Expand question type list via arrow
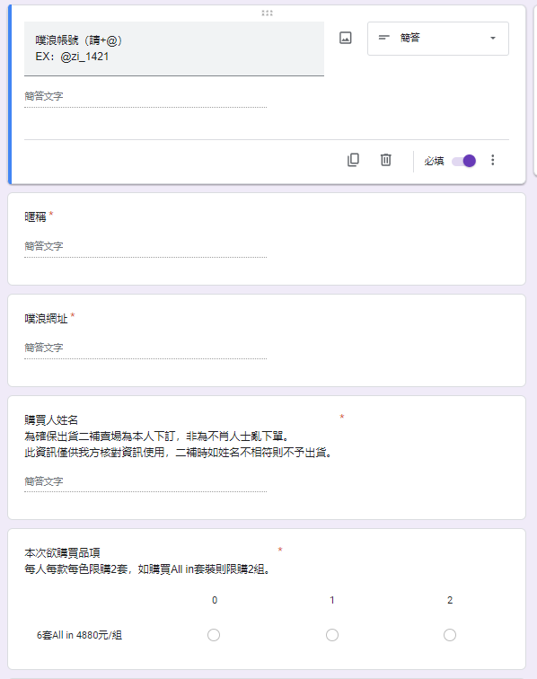537x679 pixels. pyautogui.click(x=492, y=38)
